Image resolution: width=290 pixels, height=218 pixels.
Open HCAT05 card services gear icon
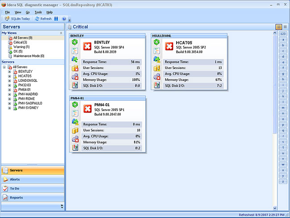[x=157, y=76]
